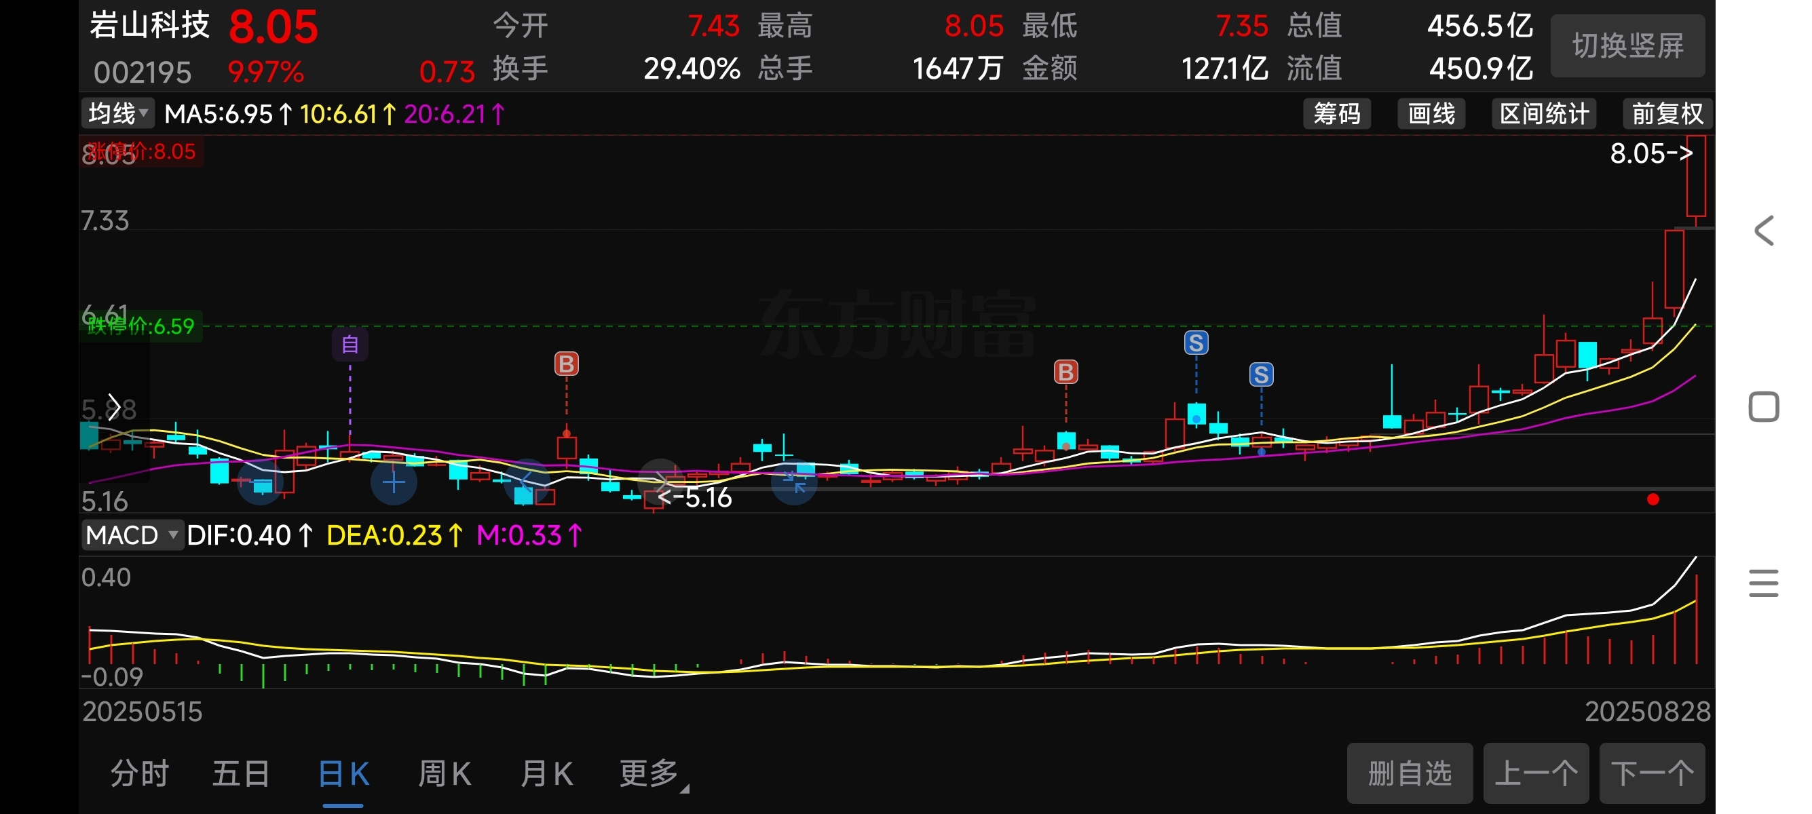Go to previous stock with 上一个
Screen dimensions: 1812x814
click(x=1536, y=773)
